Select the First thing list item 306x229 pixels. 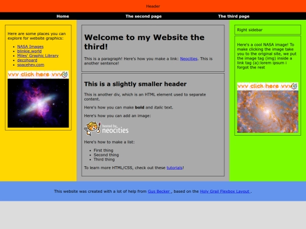pyautogui.click(x=104, y=150)
